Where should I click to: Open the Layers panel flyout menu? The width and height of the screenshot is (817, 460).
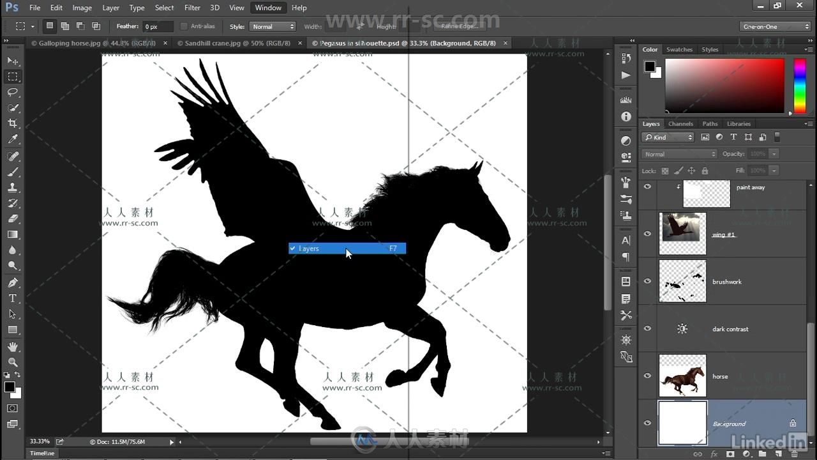tap(808, 123)
